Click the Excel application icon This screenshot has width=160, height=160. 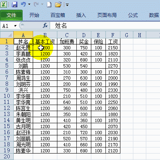click(x=4, y=4)
